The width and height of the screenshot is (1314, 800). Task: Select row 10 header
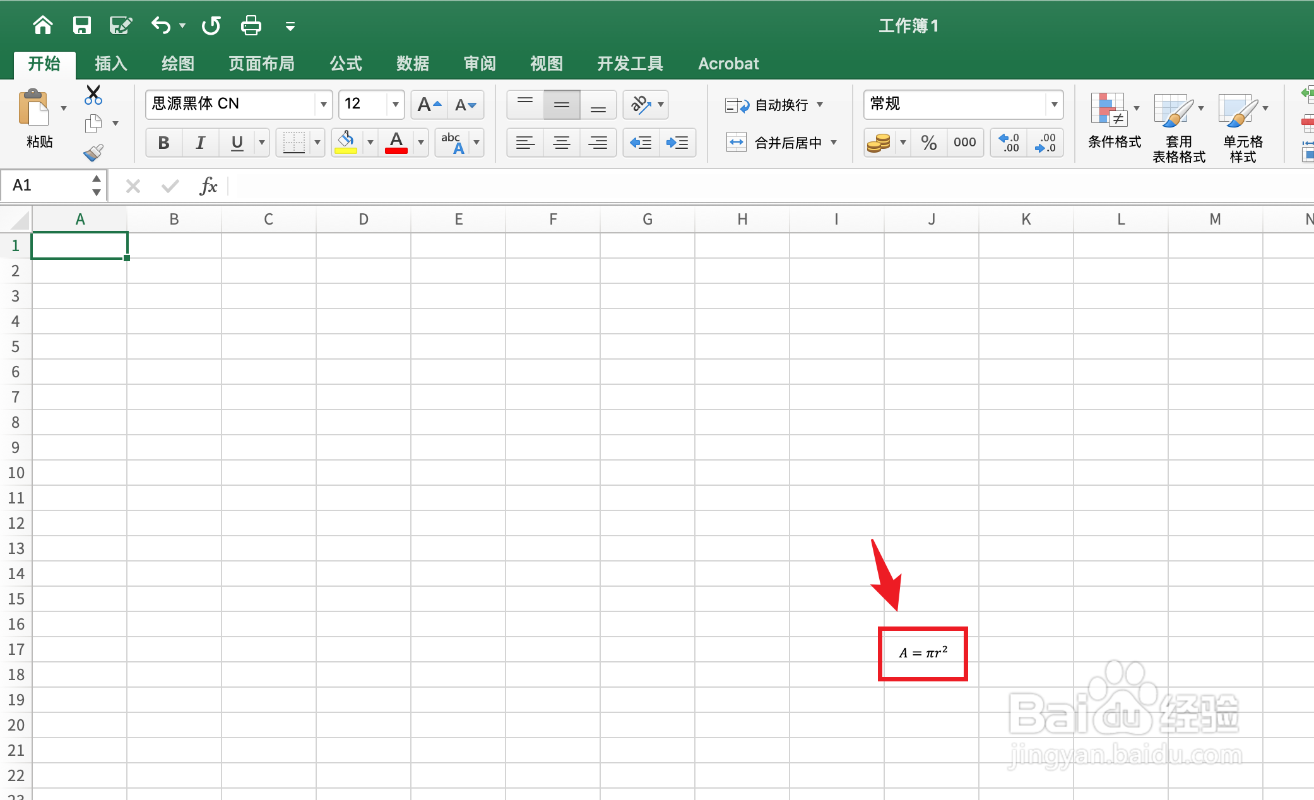tap(16, 473)
